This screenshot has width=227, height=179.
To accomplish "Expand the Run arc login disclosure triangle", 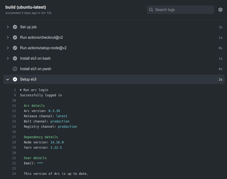I will click(x=21, y=90).
